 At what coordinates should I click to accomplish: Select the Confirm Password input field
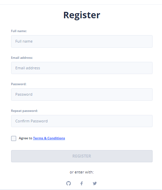[x=82, y=121]
